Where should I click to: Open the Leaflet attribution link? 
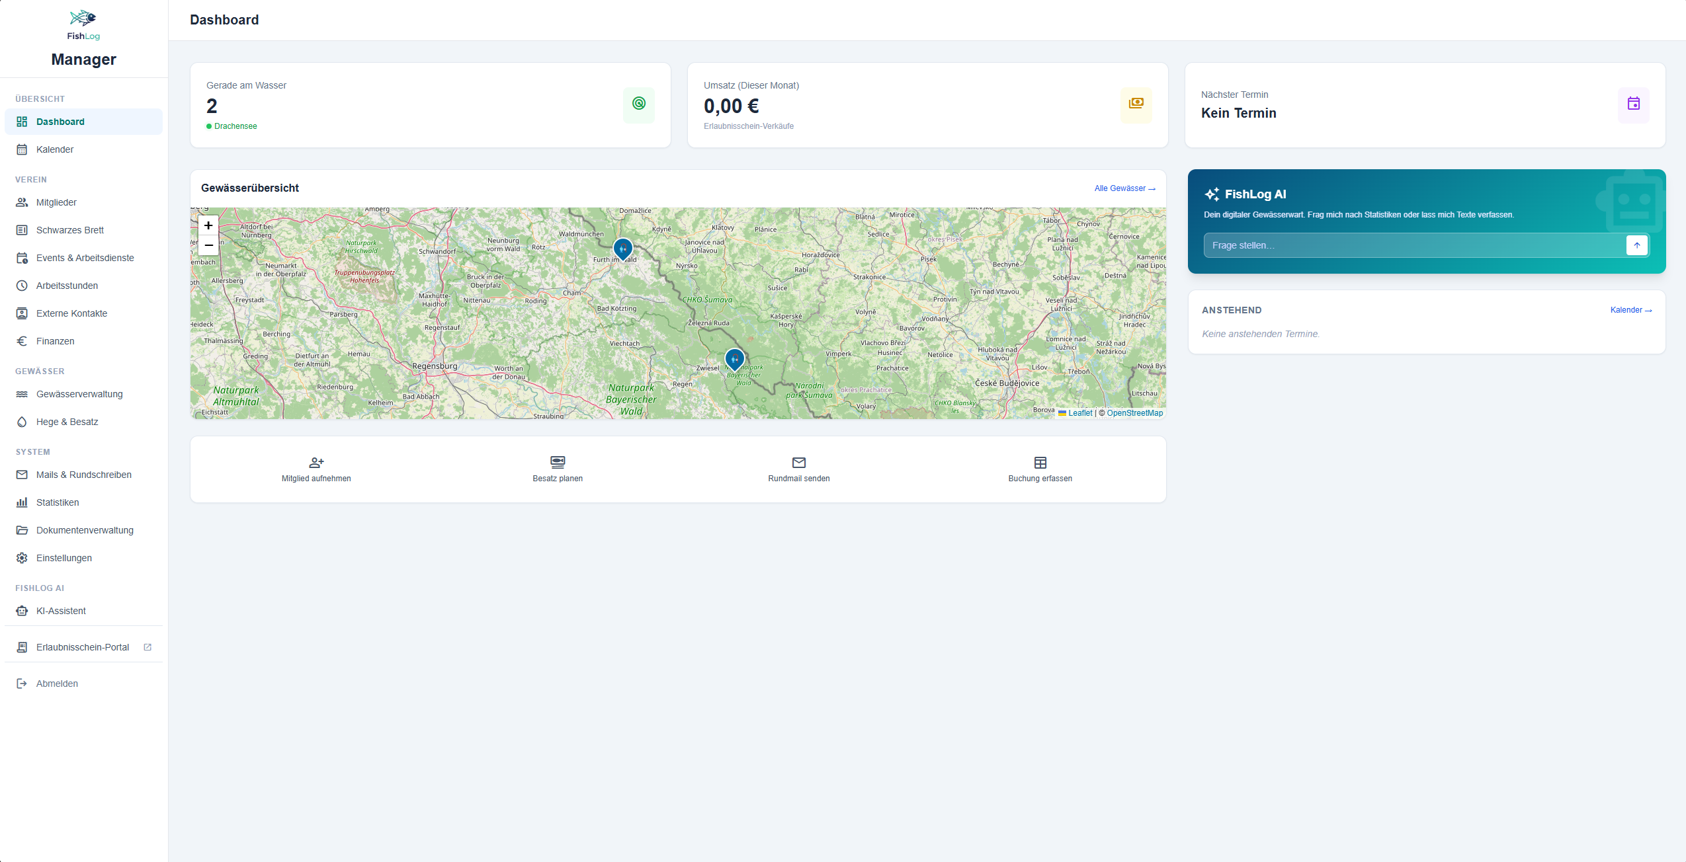point(1075,413)
